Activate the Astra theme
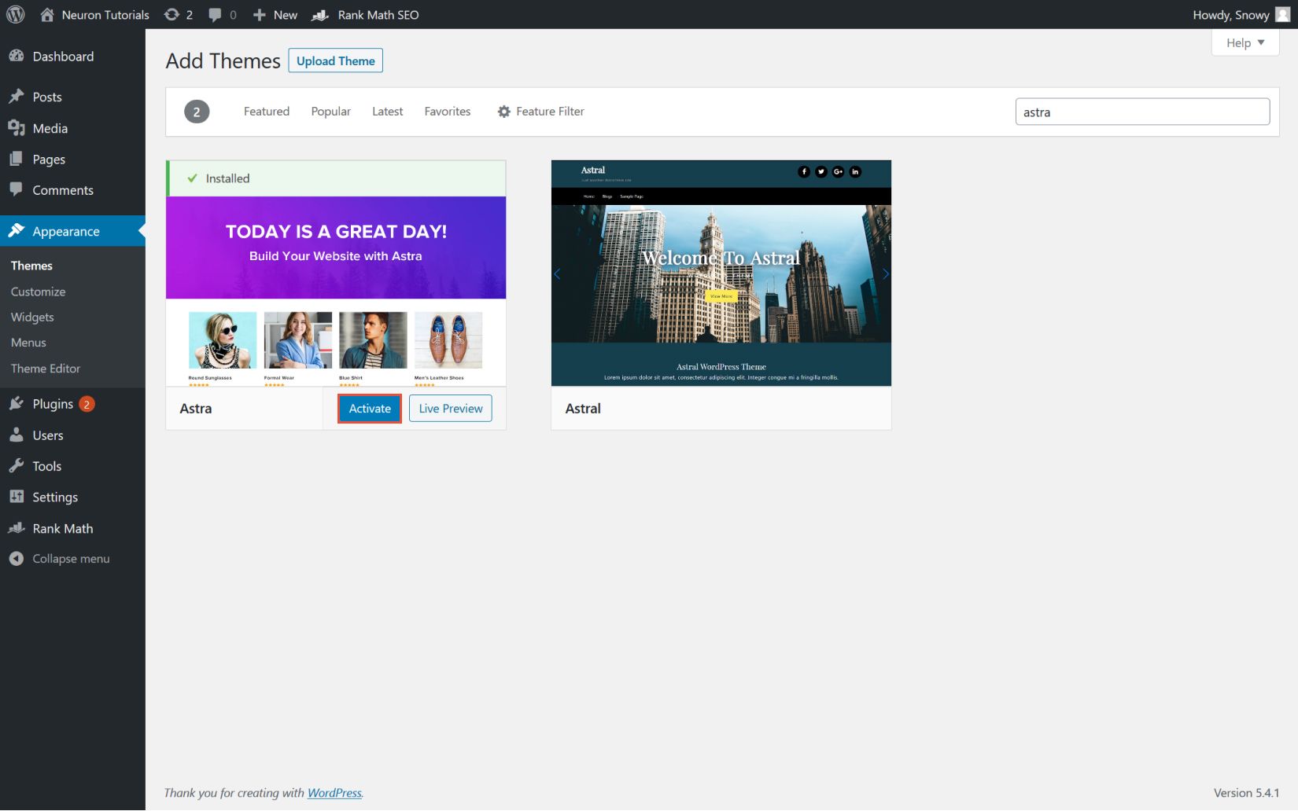The image size is (1298, 811). click(x=369, y=408)
